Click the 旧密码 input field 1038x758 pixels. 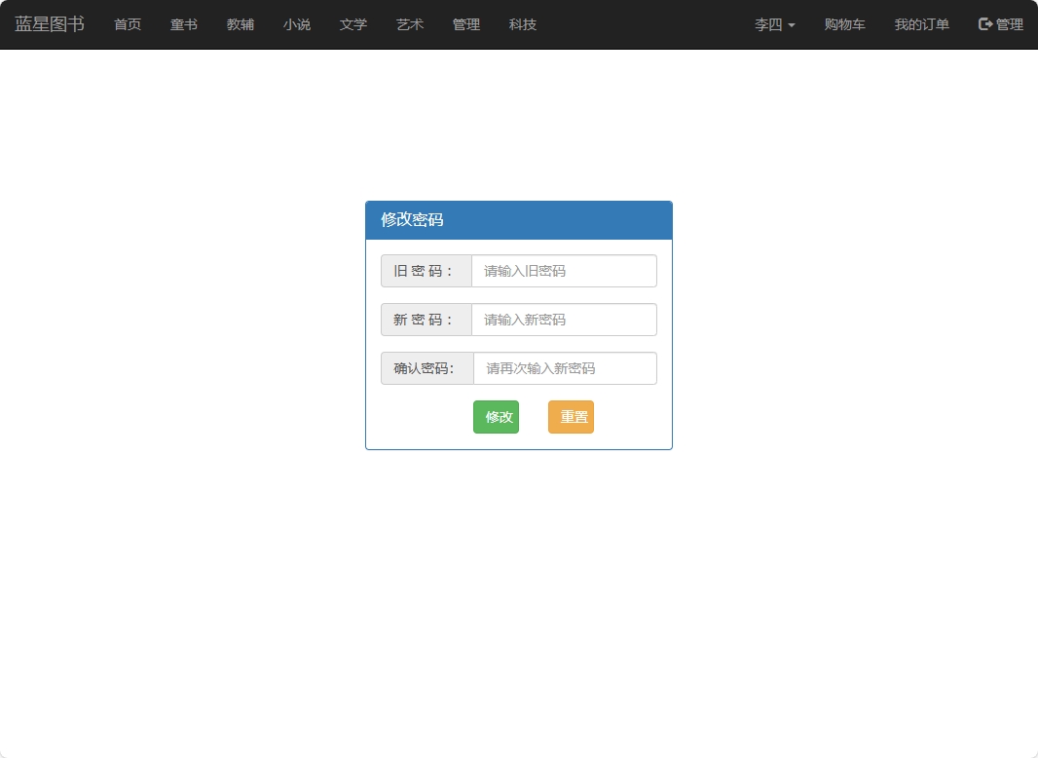[564, 271]
